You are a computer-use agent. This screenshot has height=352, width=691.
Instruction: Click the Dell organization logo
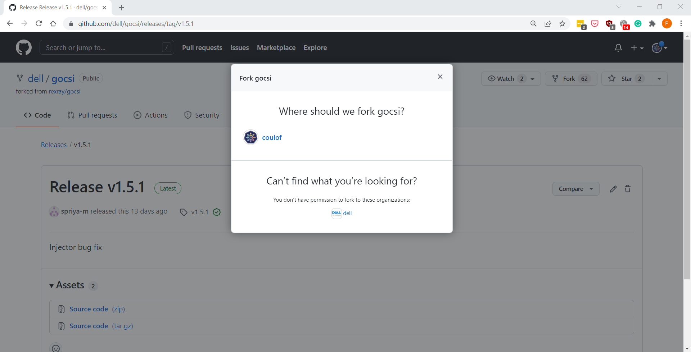click(x=336, y=213)
